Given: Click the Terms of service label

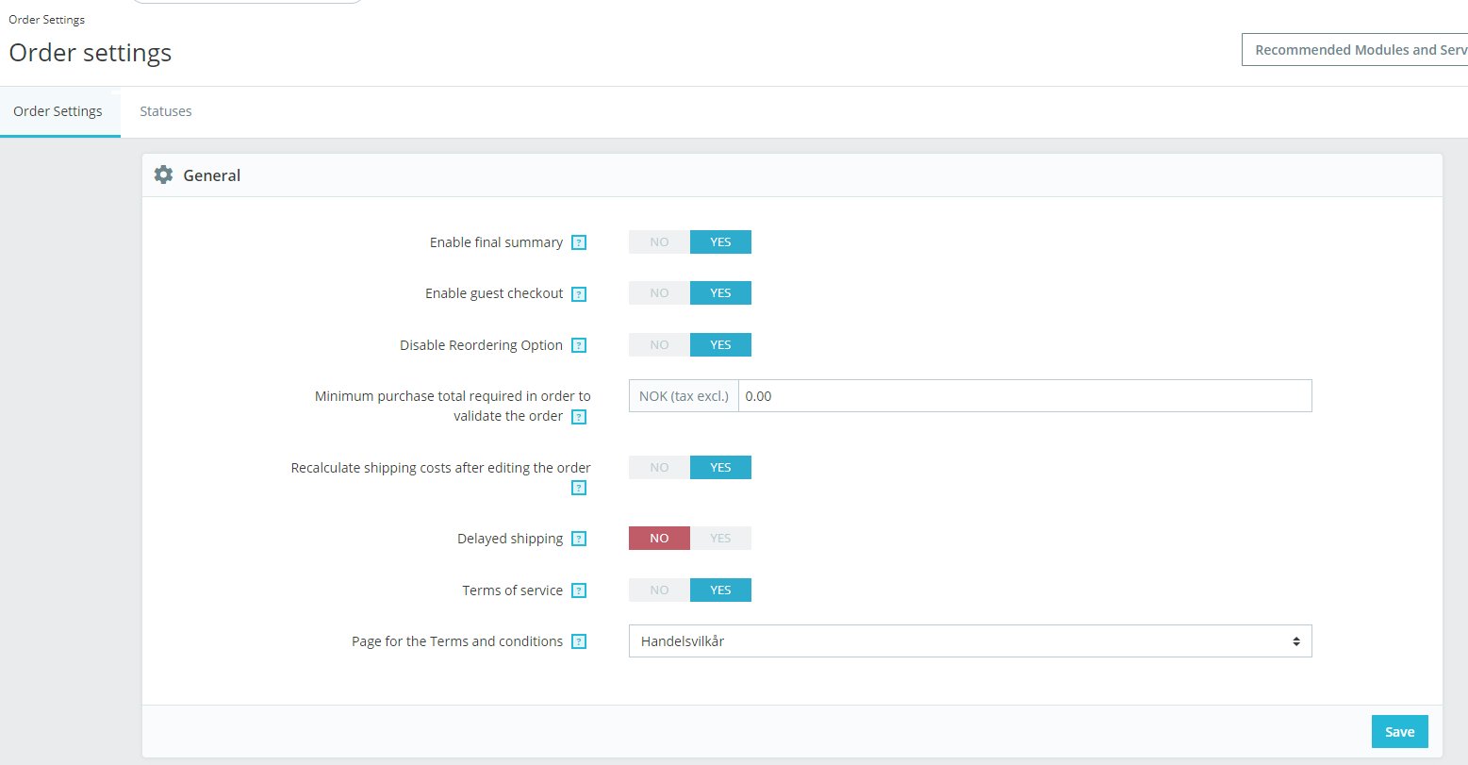Looking at the screenshot, I should (x=512, y=590).
